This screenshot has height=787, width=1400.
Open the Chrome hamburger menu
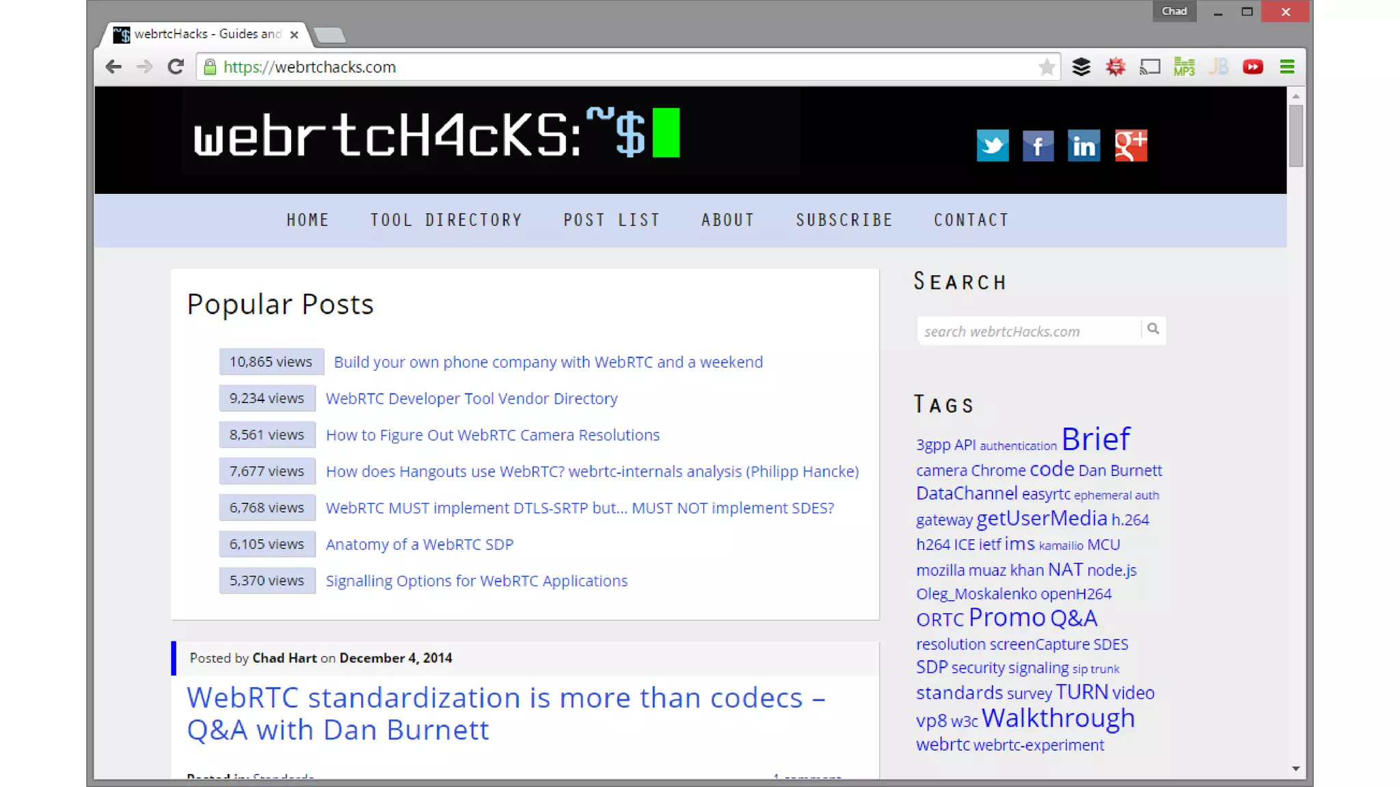[x=1287, y=67]
